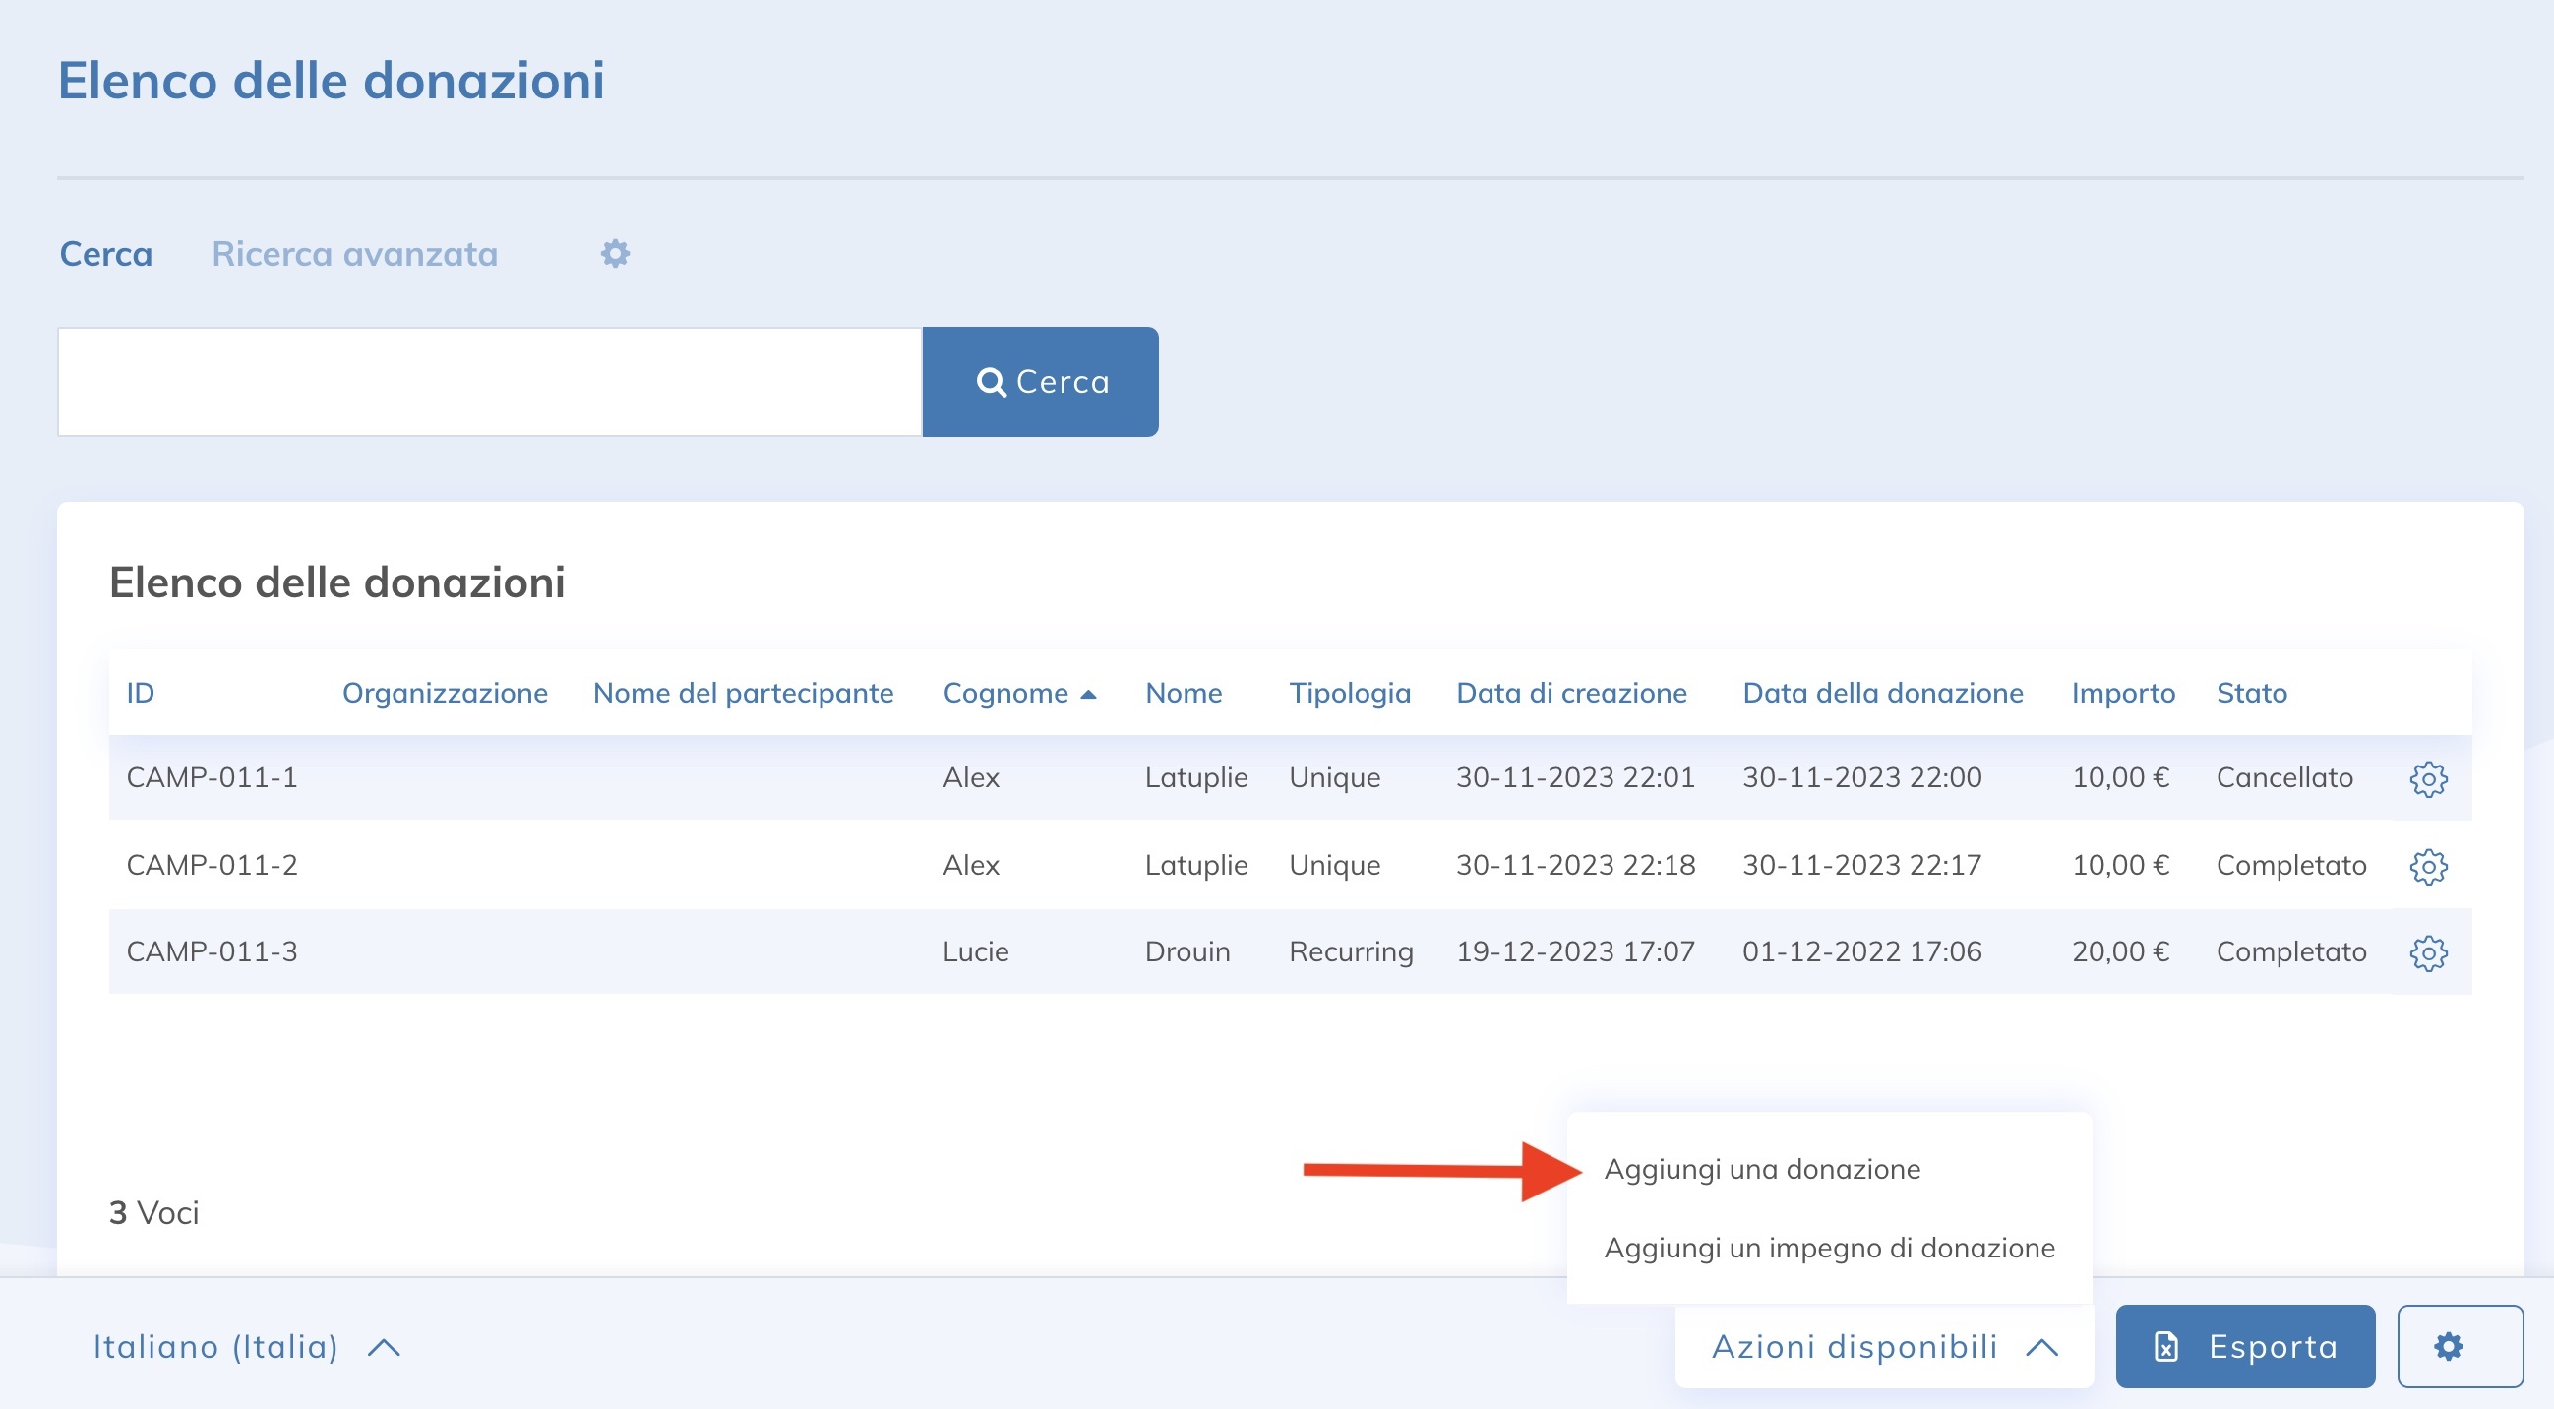Click the Esporta export button
This screenshot has width=2554, height=1409.
(2245, 1346)
